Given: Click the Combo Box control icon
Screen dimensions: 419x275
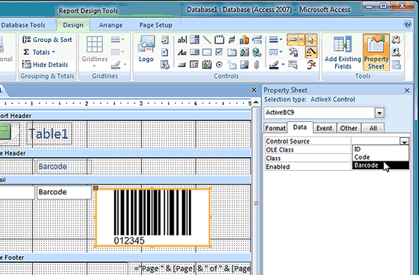Looking at the screenshot, I should [x=194, y=40].
